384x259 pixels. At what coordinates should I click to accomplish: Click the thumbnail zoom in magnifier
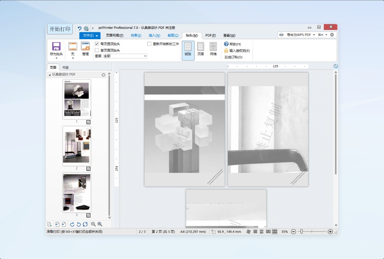click(x=100, y=224)
